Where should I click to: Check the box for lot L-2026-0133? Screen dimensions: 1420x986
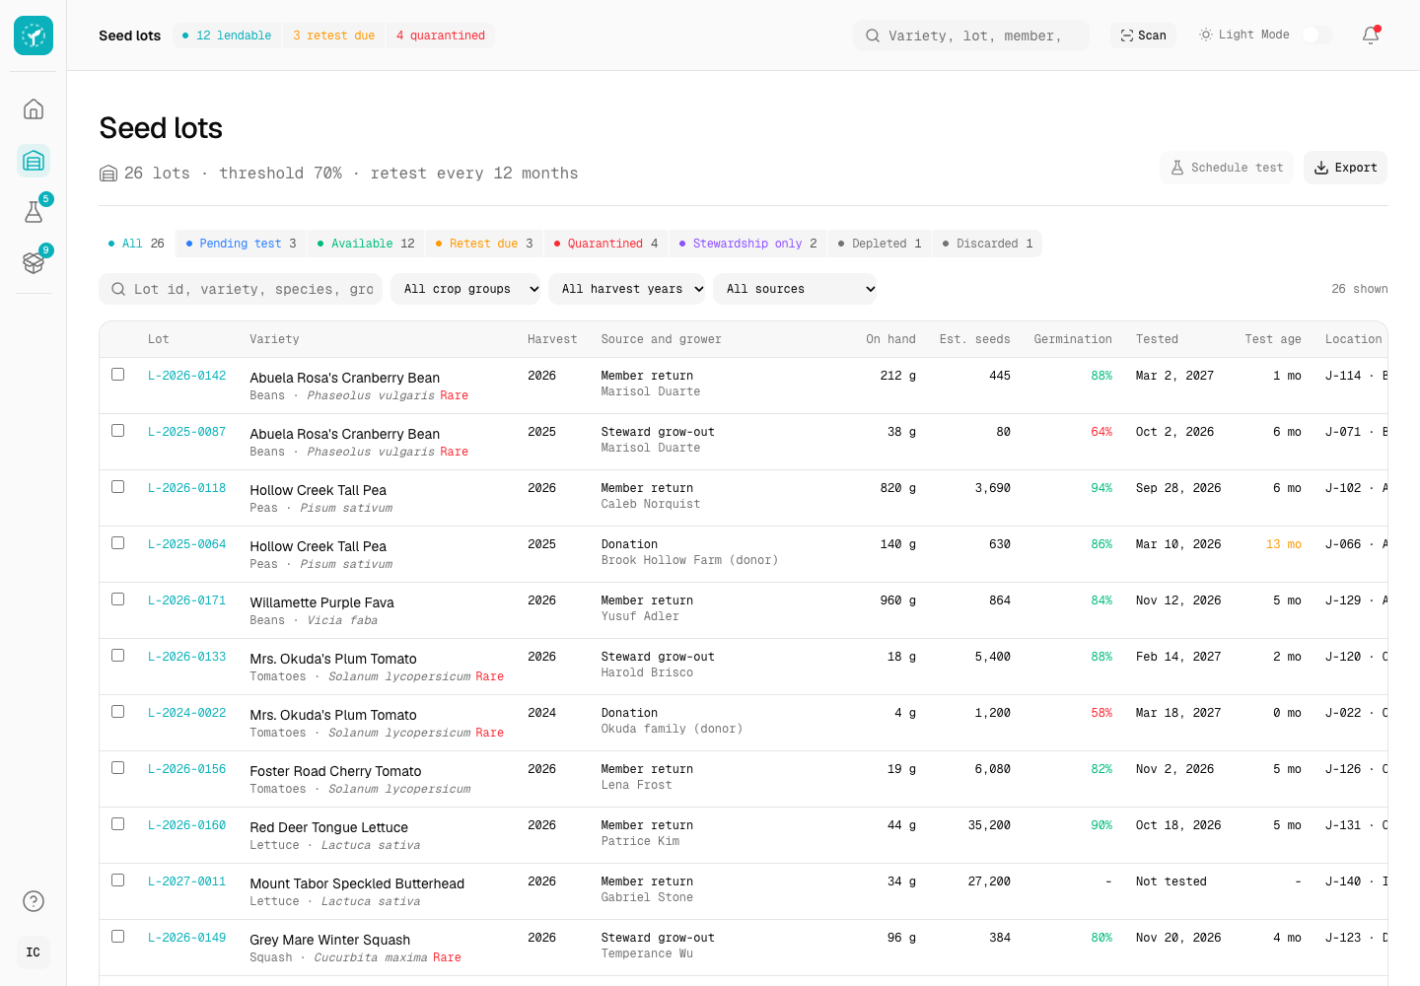(118, 656)
